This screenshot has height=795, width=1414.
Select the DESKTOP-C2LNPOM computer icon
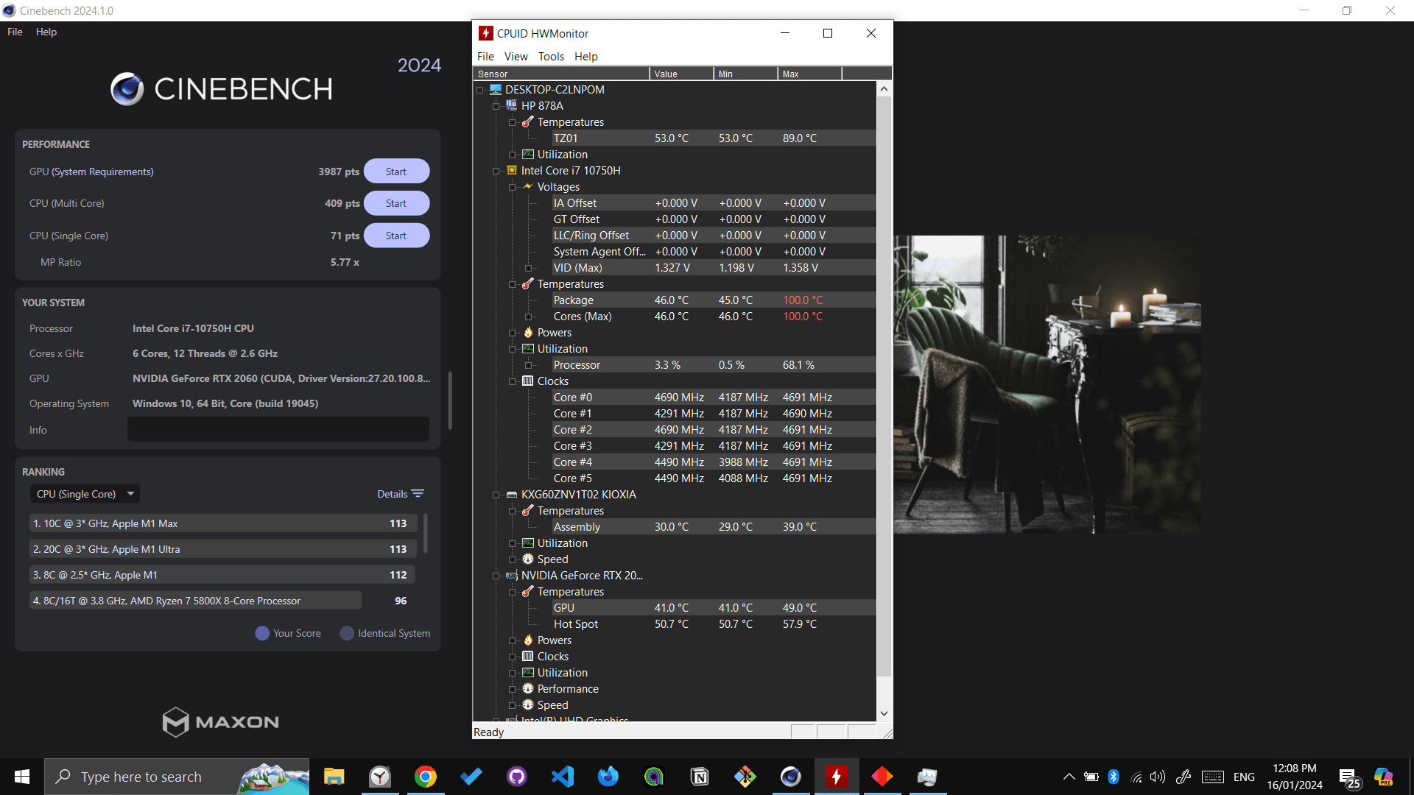(496, 89)
